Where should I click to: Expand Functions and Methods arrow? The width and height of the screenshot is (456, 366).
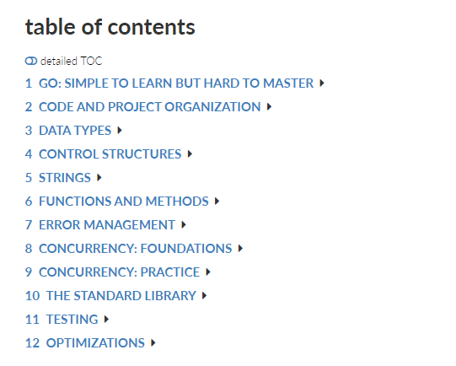click(217, 201)
